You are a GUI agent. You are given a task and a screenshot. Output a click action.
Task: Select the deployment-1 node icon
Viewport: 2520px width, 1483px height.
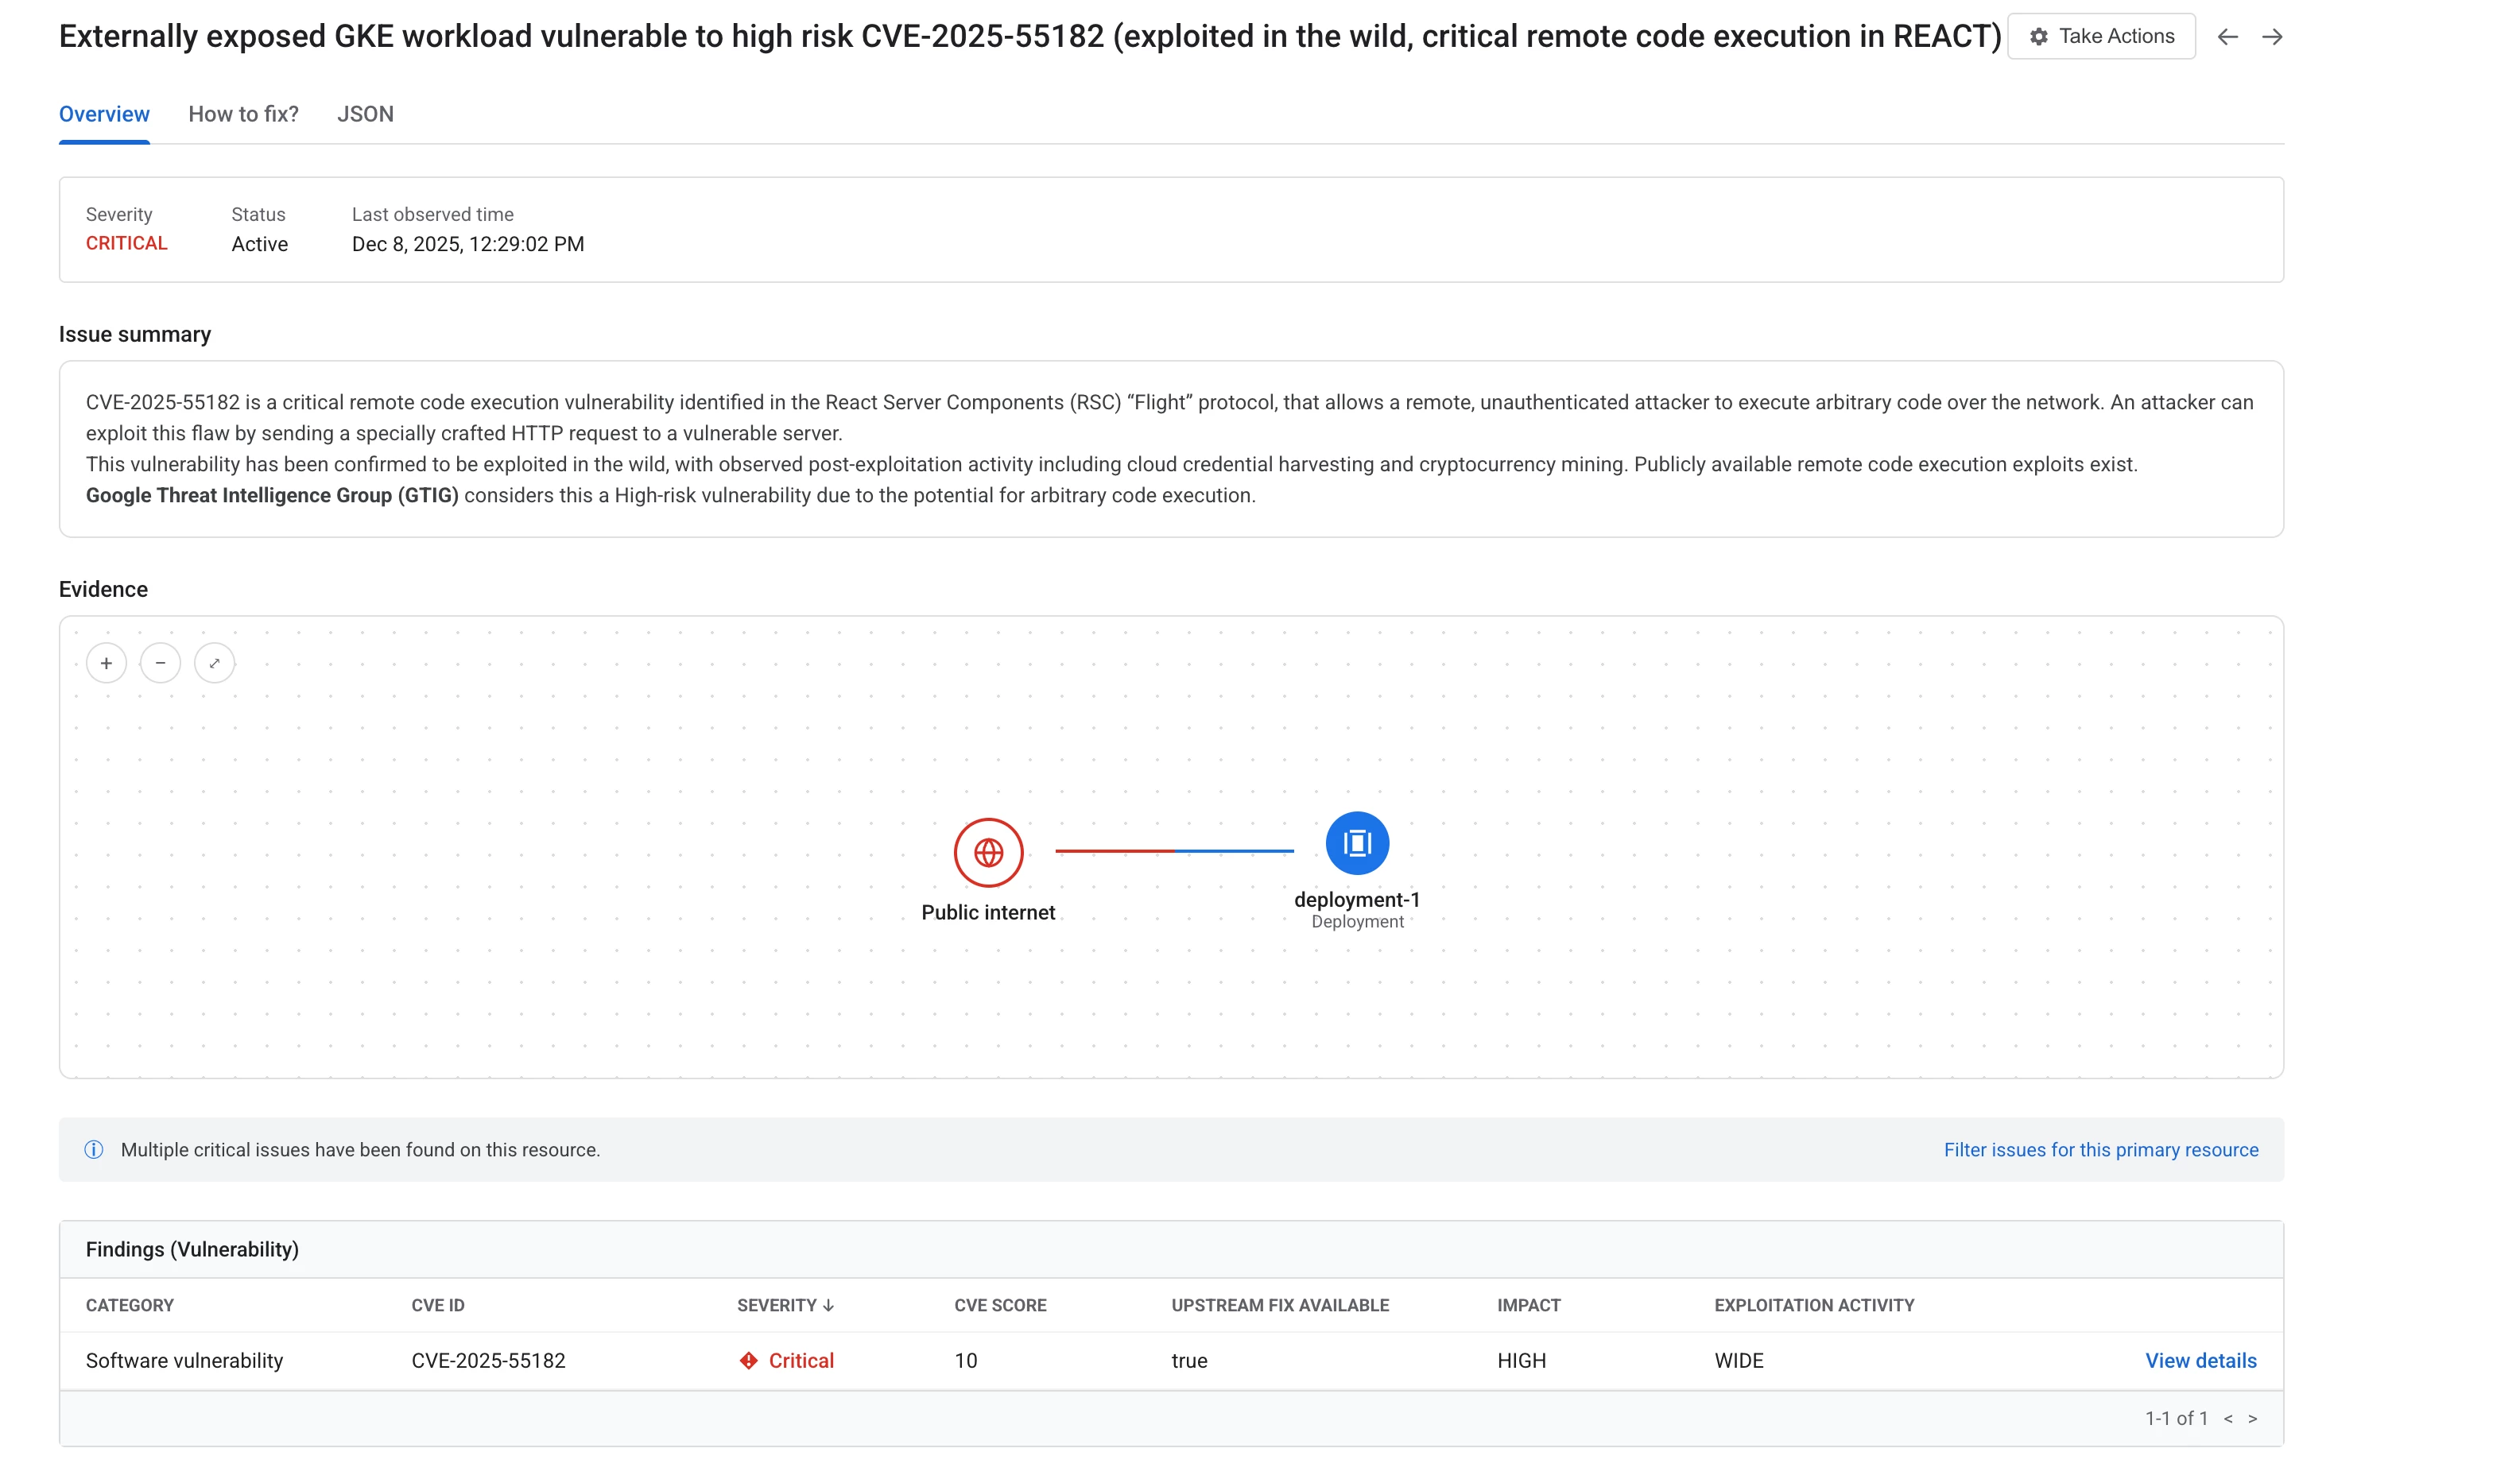coord(1356,843)
